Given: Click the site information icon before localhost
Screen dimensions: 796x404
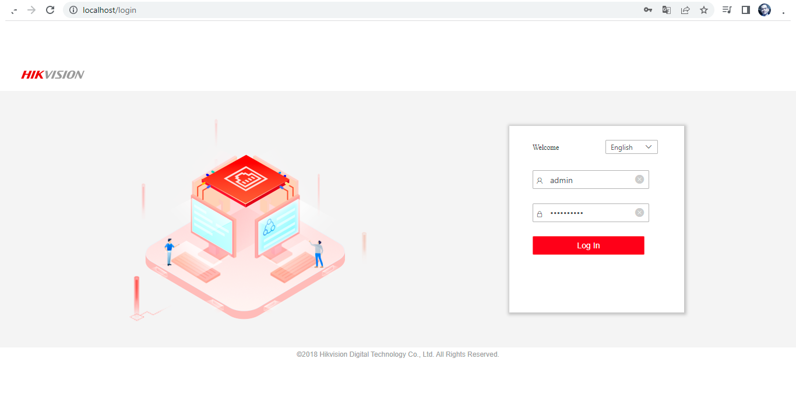Looking at the screenshot, I should tap(73, 10).
